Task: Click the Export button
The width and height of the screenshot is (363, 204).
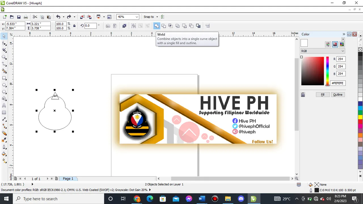Action: (x=89, y=17)
